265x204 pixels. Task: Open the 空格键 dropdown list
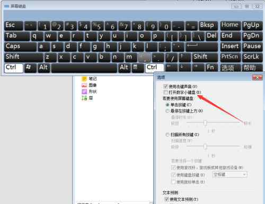[x=229, y=175]
